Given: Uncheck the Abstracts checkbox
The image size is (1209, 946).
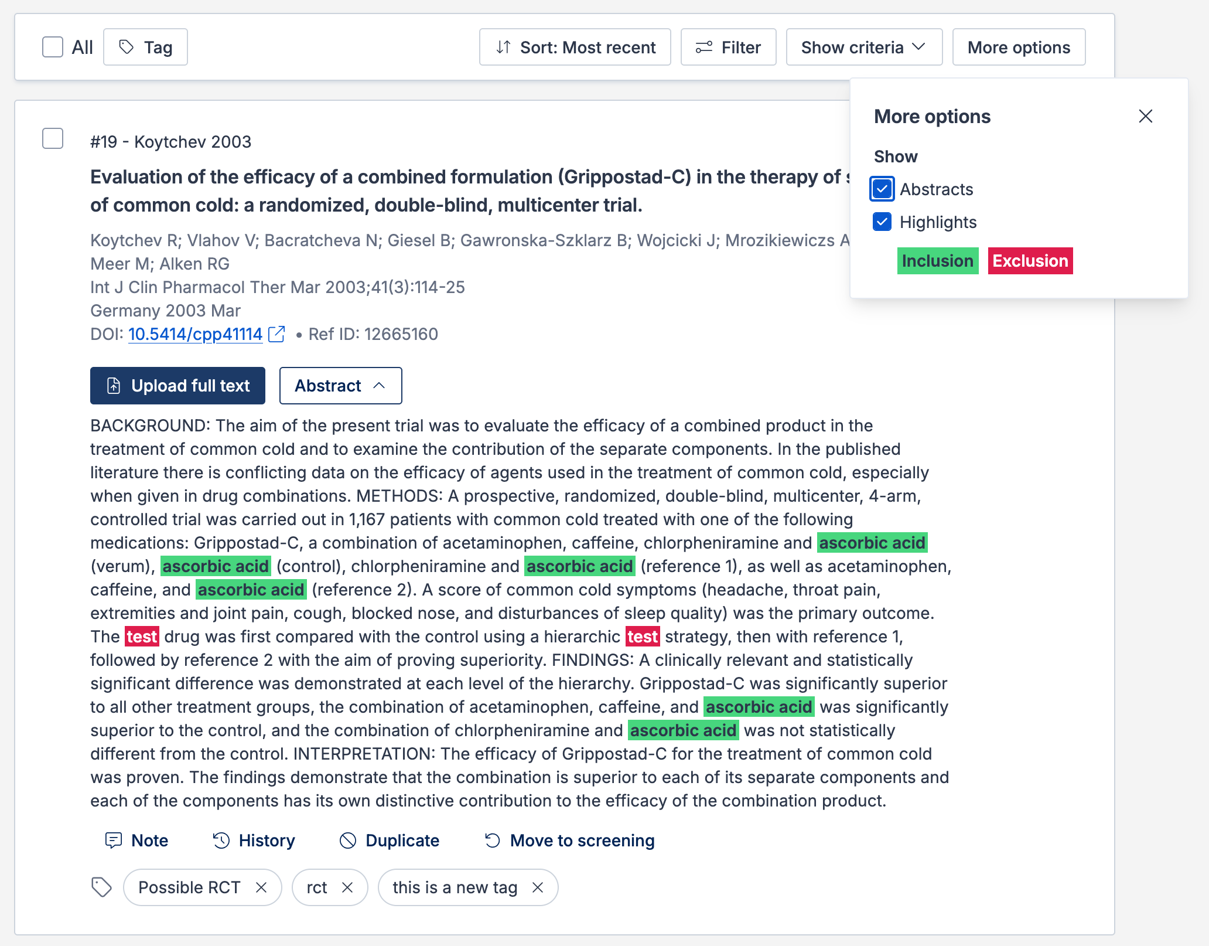Looking at the screenshot, I should point(882,189).
